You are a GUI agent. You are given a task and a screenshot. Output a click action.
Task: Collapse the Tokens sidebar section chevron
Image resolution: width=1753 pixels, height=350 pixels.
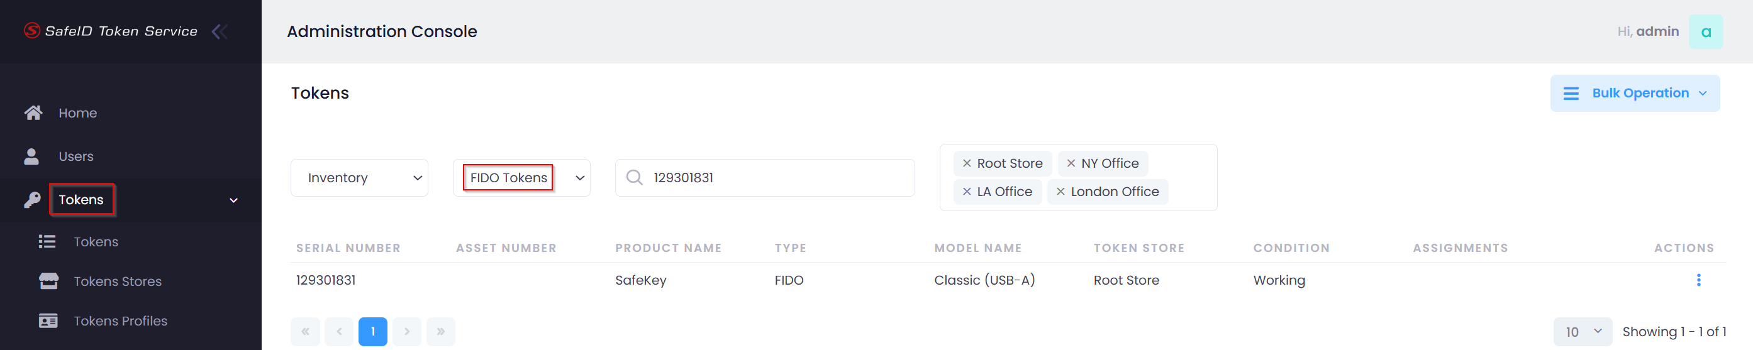pos(233,200)
